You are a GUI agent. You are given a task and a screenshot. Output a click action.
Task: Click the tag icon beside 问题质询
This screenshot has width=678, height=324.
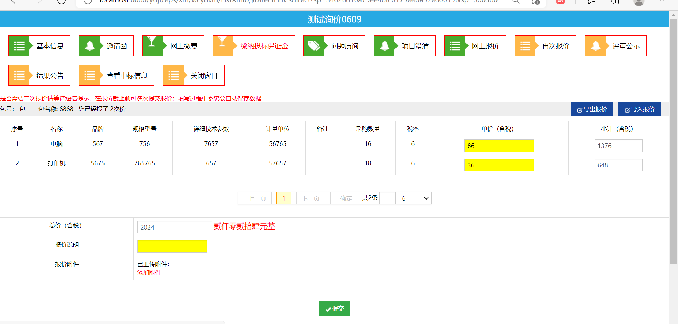(x=314, y=46)
